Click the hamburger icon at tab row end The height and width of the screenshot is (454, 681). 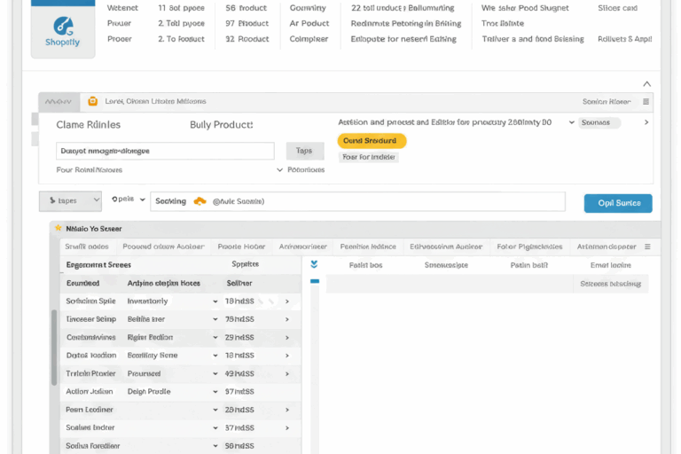[647, 247]
